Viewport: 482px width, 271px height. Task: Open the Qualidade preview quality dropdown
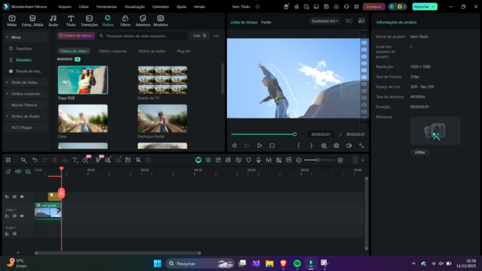click(325, 21)
